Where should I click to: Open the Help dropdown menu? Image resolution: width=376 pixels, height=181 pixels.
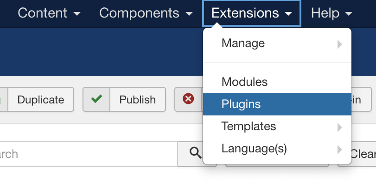331,13
